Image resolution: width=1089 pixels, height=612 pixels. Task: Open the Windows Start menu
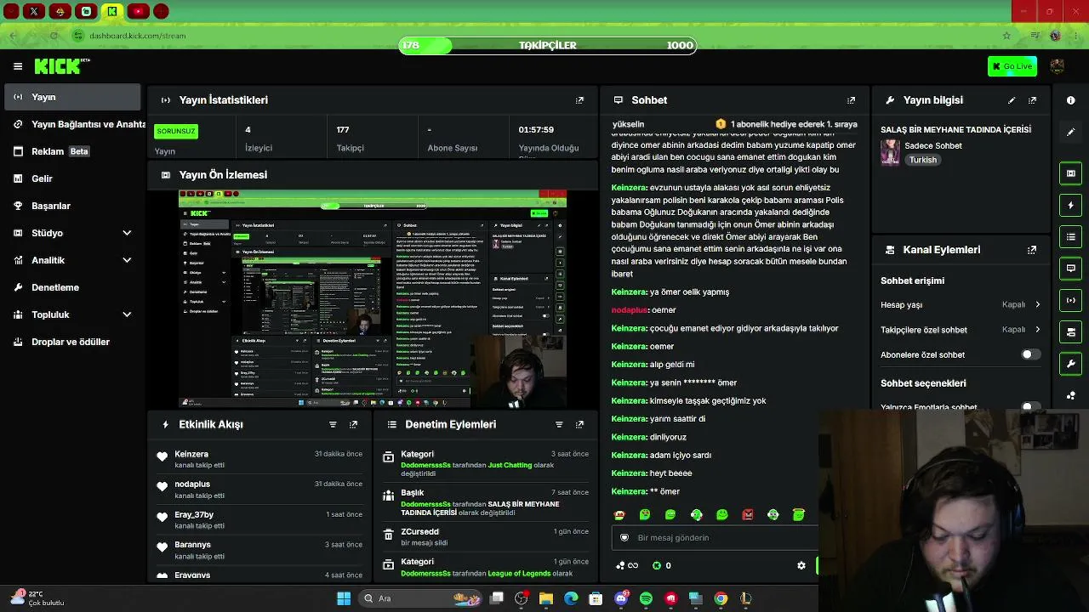tap(344, 598)
